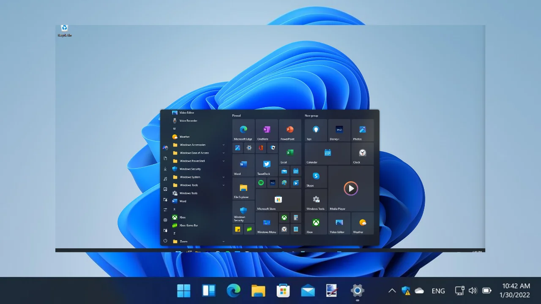Open Downloads icon in Start left rail
The height and width of the screenshot is (304, 541).
165,168
